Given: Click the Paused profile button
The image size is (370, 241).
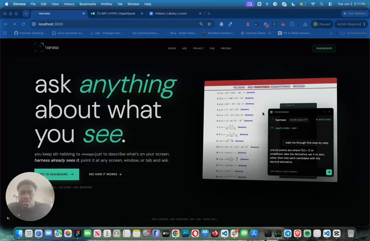Looking at the screenshot, I should (322, 24).
